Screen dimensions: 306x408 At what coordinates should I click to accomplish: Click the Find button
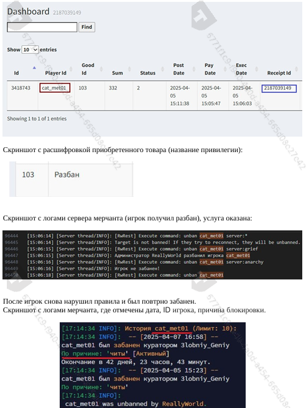pyautogui.click(x=86, y=27)
